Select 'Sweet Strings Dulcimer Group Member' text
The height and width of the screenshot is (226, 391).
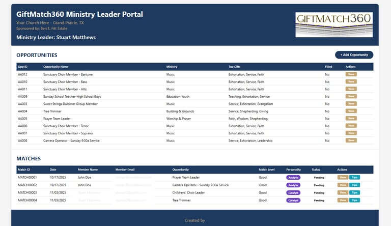pyautogui.click(x=70, y=104)
